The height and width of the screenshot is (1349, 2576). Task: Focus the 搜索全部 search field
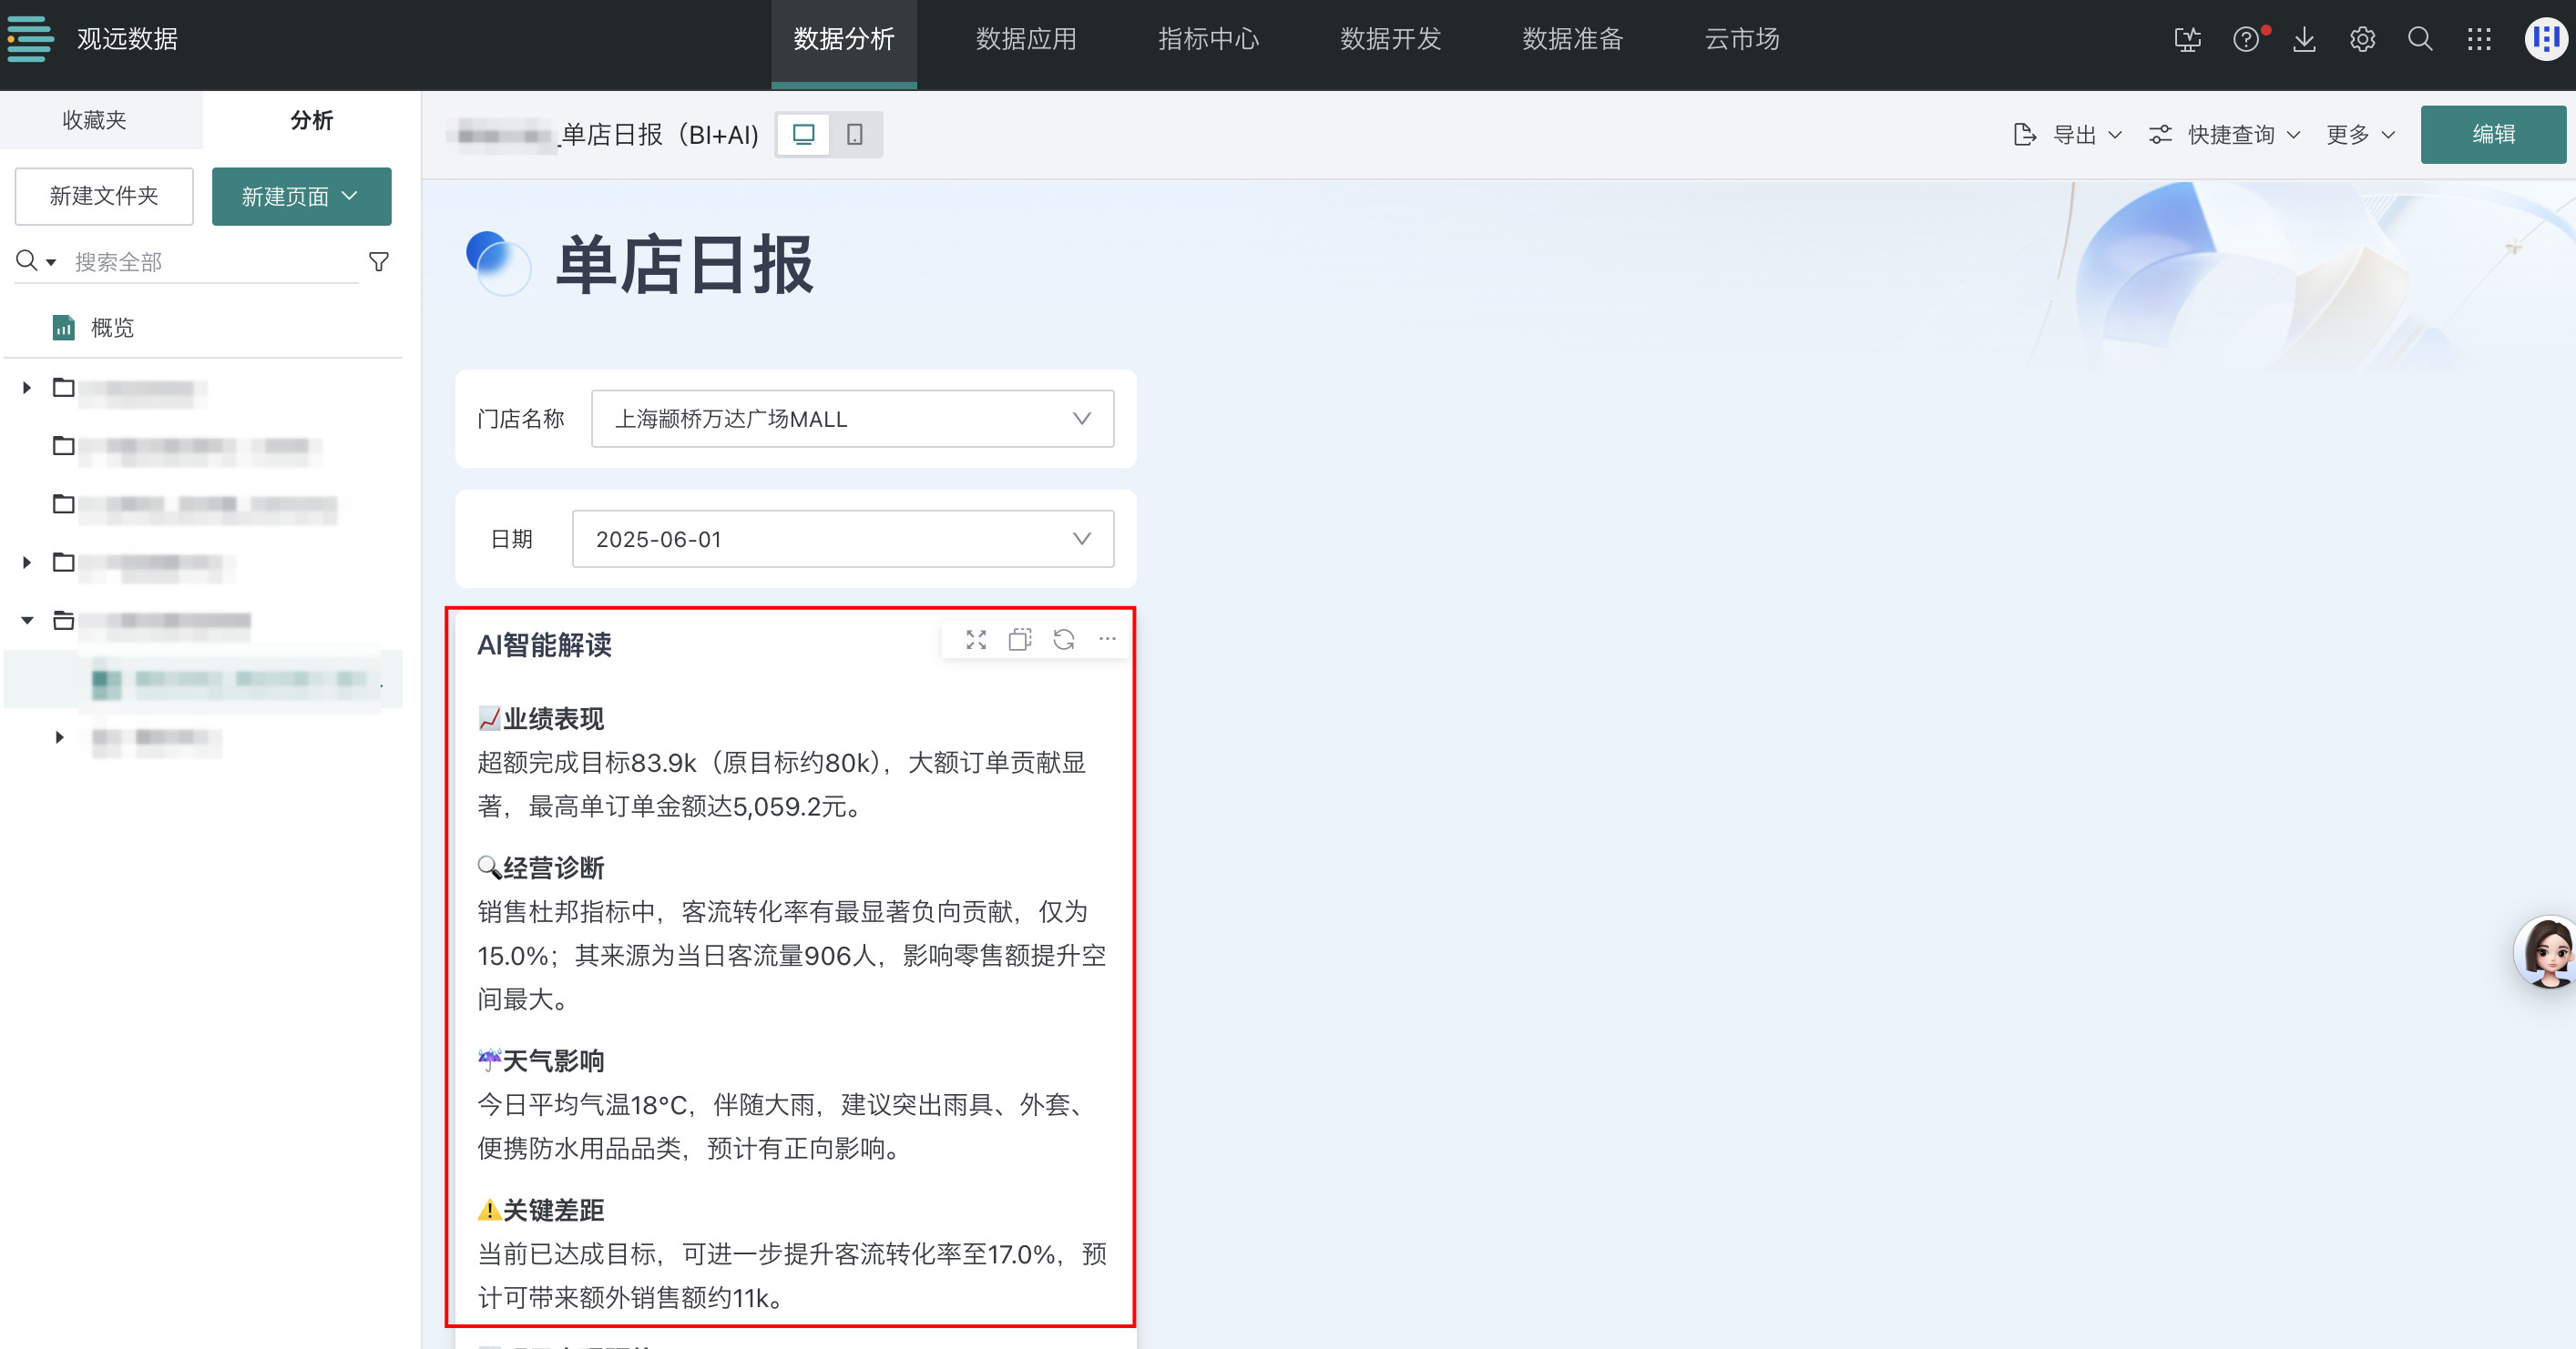click(x=215, y=262)
